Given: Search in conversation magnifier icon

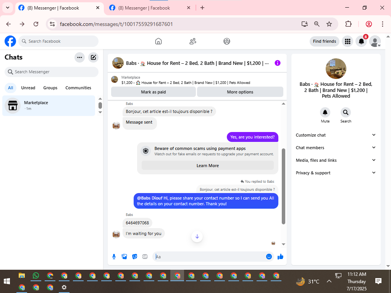Looking at the screenshot, I should 346,113.
